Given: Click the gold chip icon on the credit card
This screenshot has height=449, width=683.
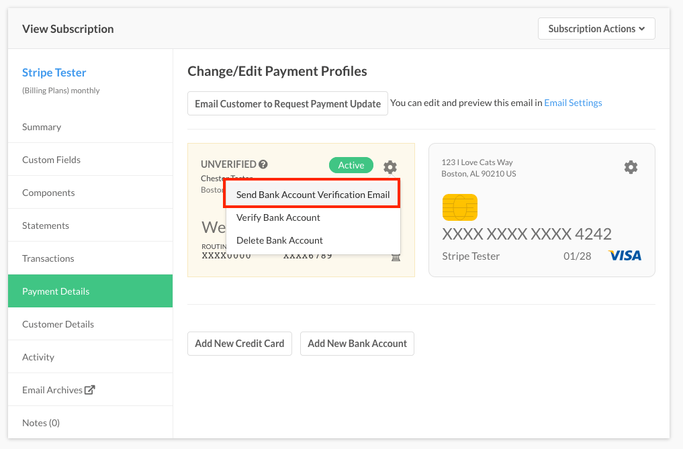Looking at the screenshot, I should pos(460,207).
